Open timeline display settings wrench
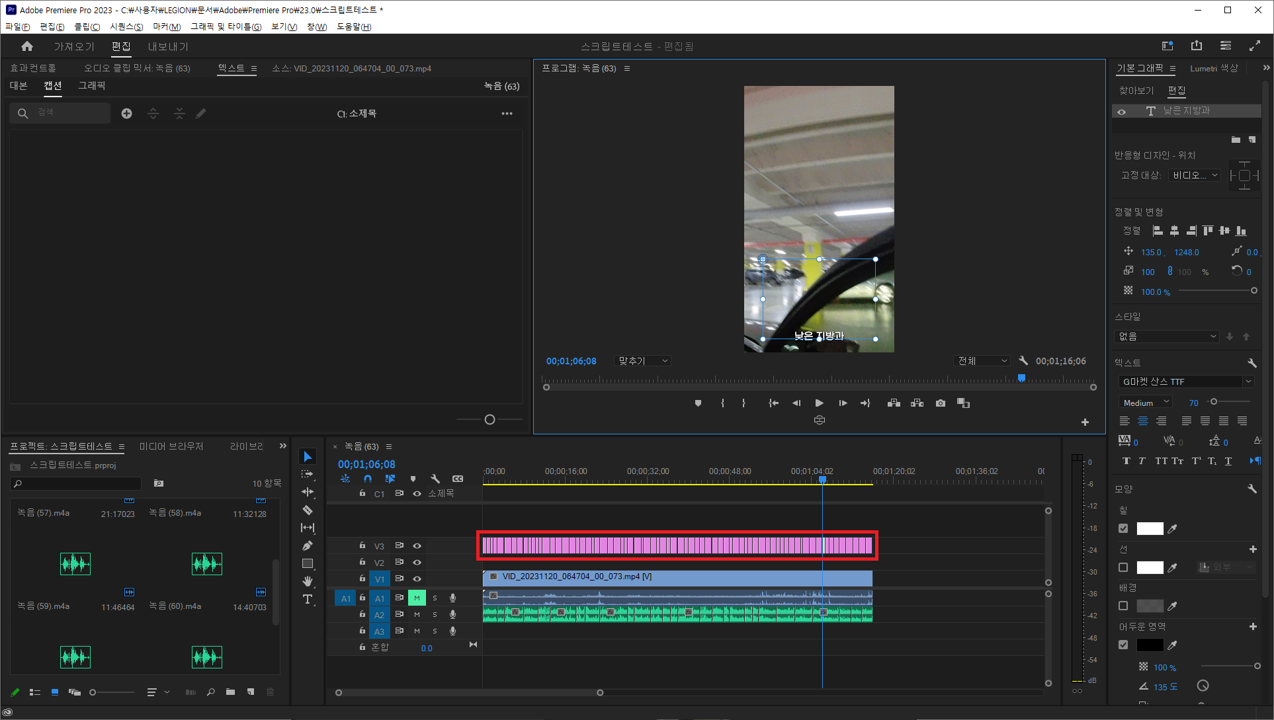The height and width of the screenshot is (720, 1274). [435, 479]
